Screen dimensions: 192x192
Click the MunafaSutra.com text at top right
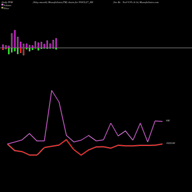point(149,2)
